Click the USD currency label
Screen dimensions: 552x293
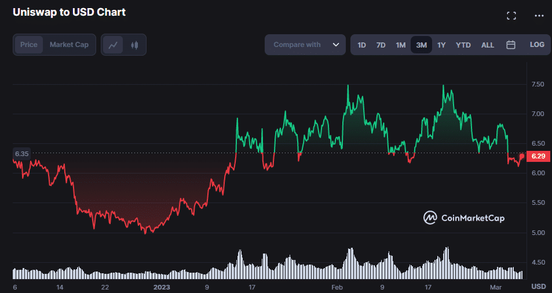pyautogui.click(x=539, y=286)
